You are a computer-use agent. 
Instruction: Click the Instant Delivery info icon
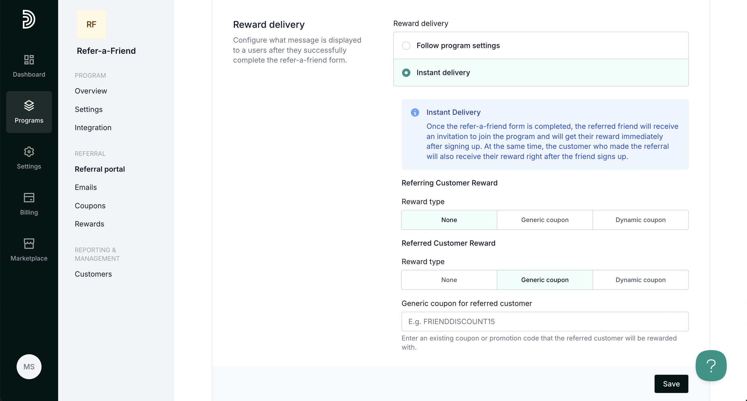tap(415, 112)
